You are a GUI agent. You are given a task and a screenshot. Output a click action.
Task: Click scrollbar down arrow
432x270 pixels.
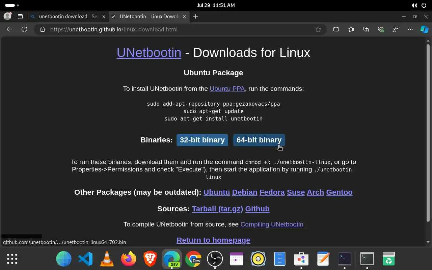click(x=428, y=242)
